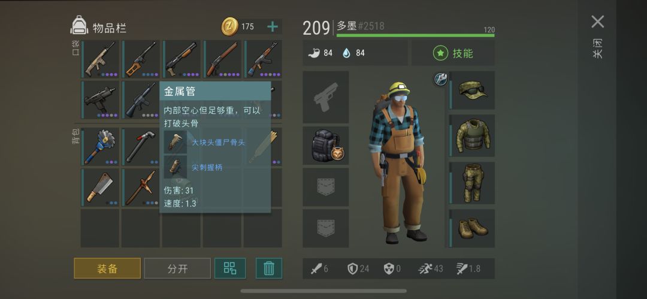
Task: Click the empty pistol weapon slot
Action: (x=326, y=97)
